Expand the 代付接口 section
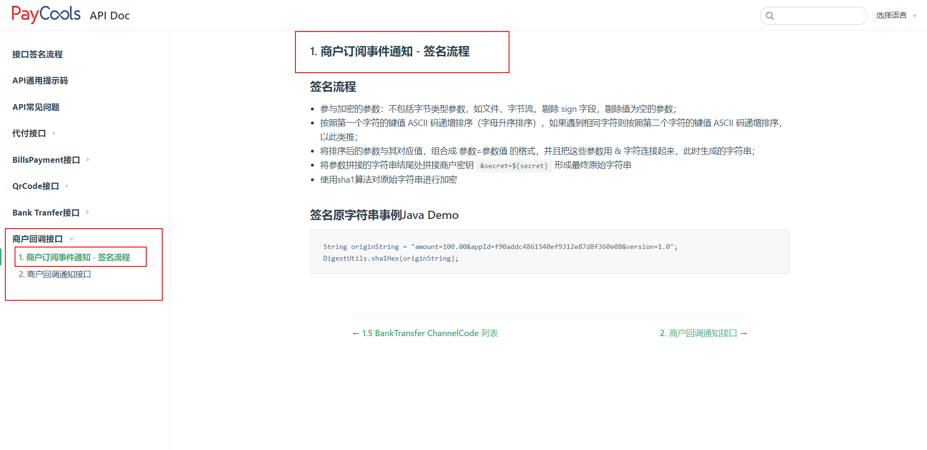The width and height of the screenshot is (927, 450). [29, 133]
